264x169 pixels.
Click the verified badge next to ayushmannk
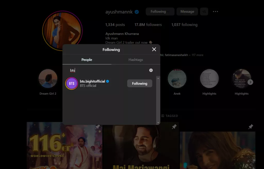click(x=136, y=12)
